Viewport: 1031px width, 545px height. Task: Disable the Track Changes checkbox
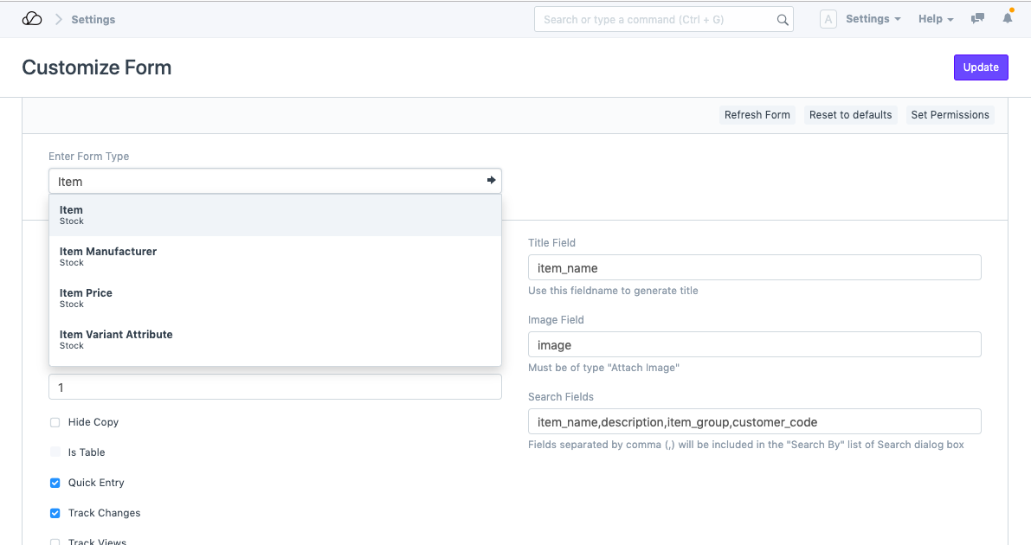[55, 513]
